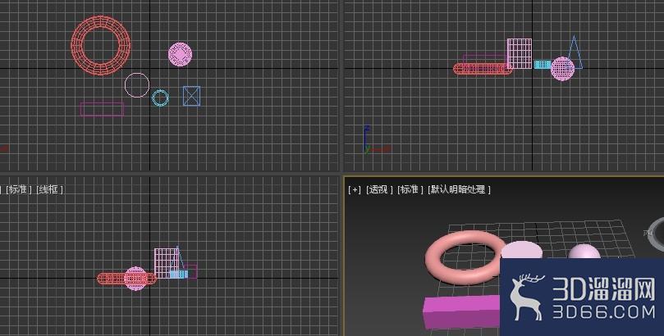Select the magenta rectangle box in top view
This screenshot has width=664, height=336.
point(102,109)
